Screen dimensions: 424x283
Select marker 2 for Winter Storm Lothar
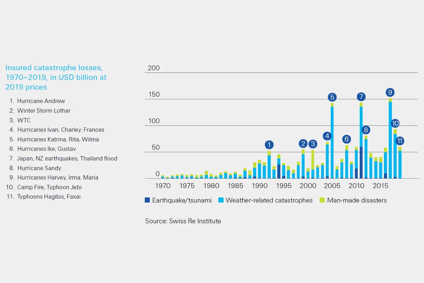[x=303, y=144]
